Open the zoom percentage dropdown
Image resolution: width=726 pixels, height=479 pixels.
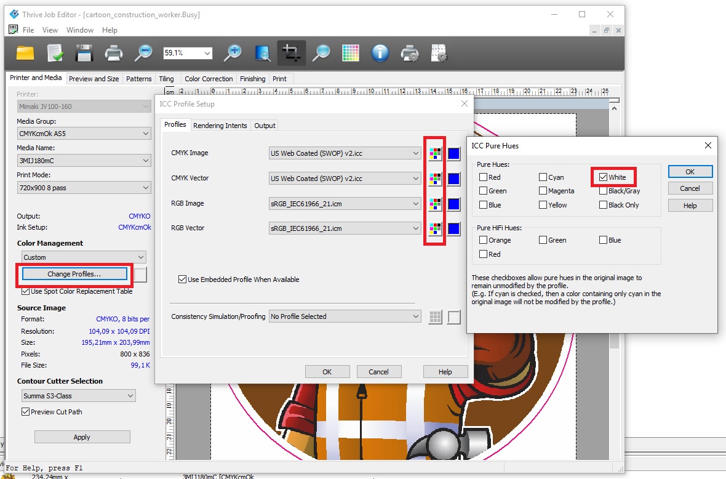tap(207, 54)
